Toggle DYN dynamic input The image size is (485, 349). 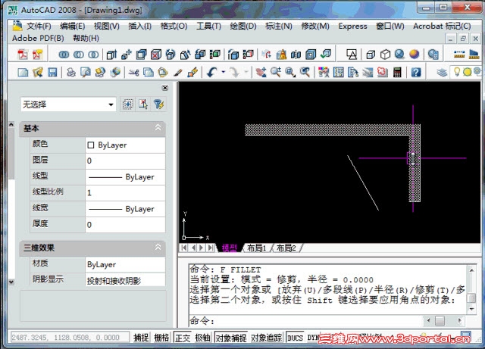313,338
